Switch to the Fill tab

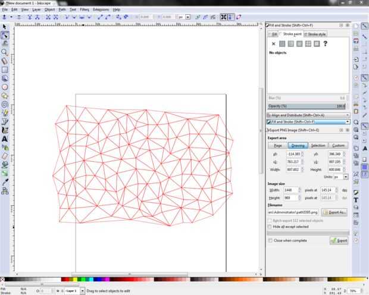click(273, 34)
